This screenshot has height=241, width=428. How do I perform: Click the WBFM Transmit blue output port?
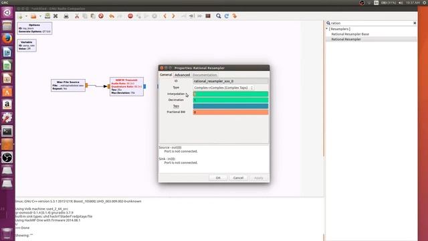coord(144,86)
